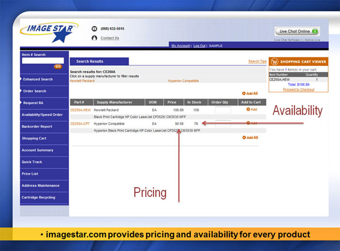The image size is (340, 251).
Task: Click the My Account link
Action: (181, 46)
